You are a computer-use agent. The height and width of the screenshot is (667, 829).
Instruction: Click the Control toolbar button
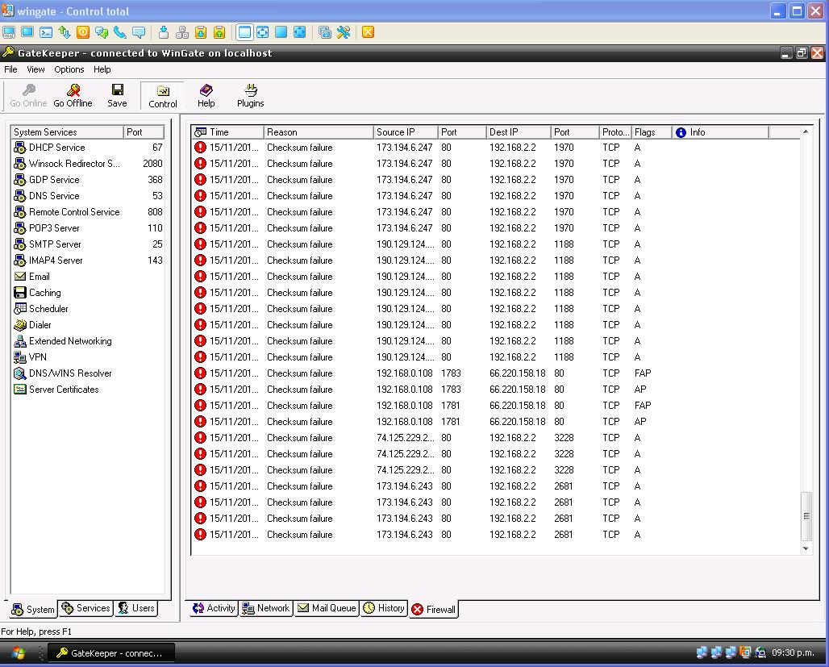click(163, 96)
